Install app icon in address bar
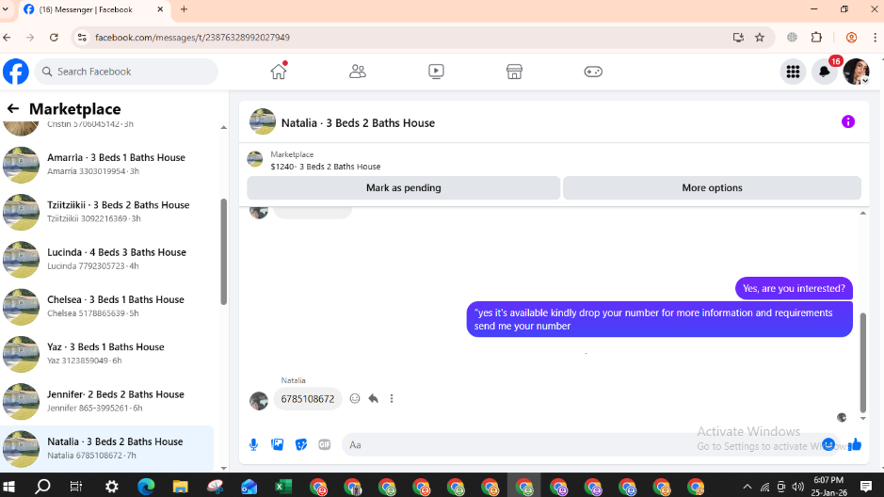 coord(738,38)
